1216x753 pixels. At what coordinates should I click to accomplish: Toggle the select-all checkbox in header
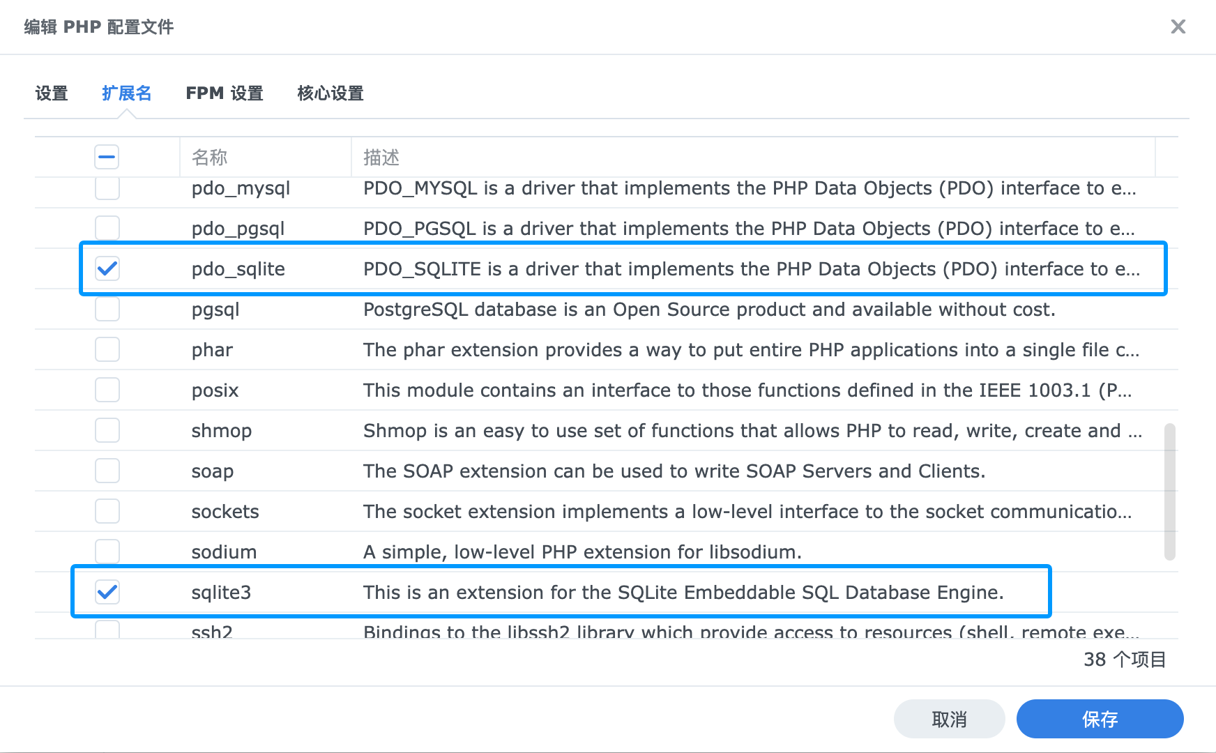[107, 157]
